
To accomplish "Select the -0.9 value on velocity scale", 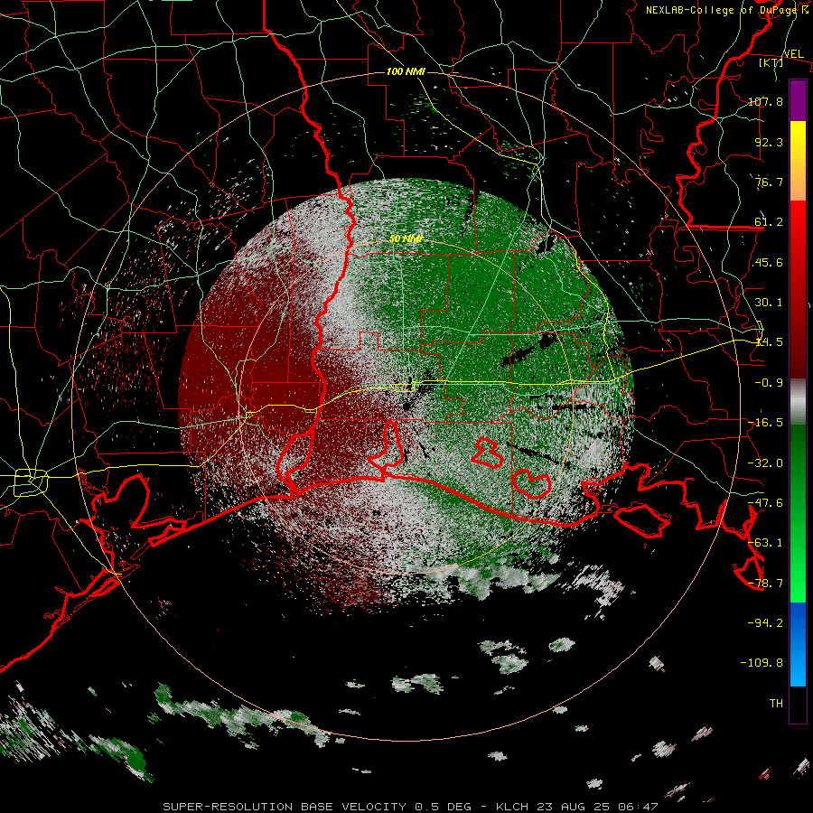I will 769,383.
